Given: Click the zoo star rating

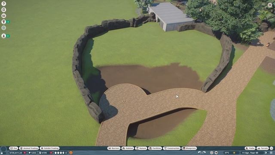Looking at the screenshot, I should pyautogui.click(x=61, y=153).
